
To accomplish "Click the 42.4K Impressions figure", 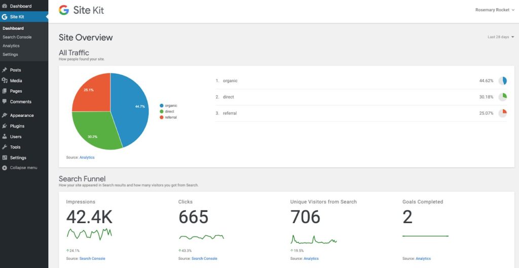I will 89,217.
